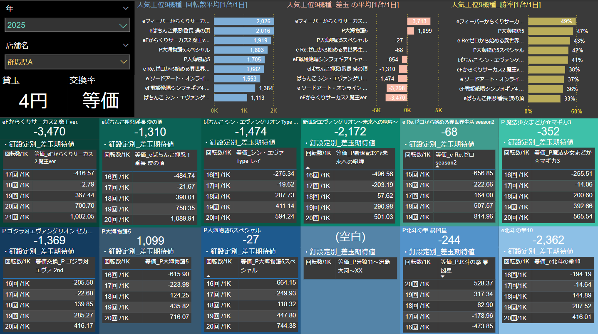Image resolution: width=598 pixels, height=334 pixels.
Task: Select the olive win rate bar showing 49%
Action: click(552, 21)
